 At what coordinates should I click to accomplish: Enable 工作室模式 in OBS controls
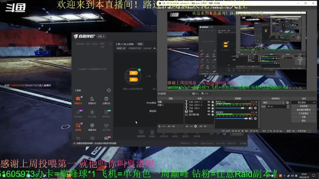(x=303, y=113)
